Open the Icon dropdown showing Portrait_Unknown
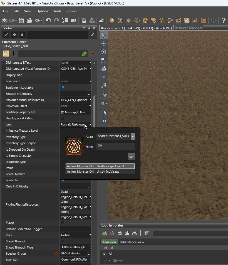The image size is (228, 265). click(x=90, y=124)
